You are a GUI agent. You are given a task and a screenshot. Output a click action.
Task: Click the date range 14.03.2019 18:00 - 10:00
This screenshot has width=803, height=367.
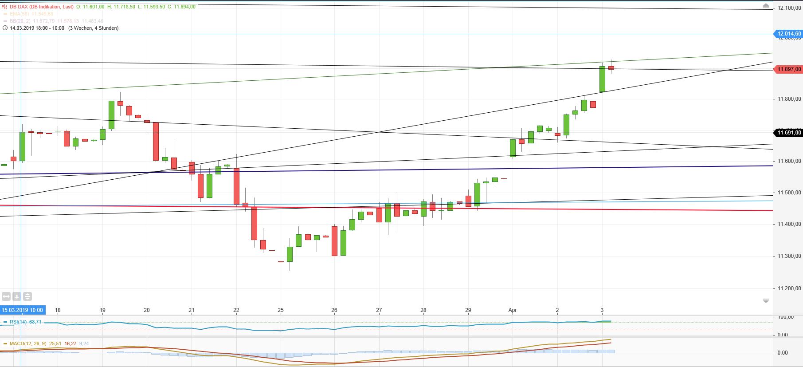point(37,28)
